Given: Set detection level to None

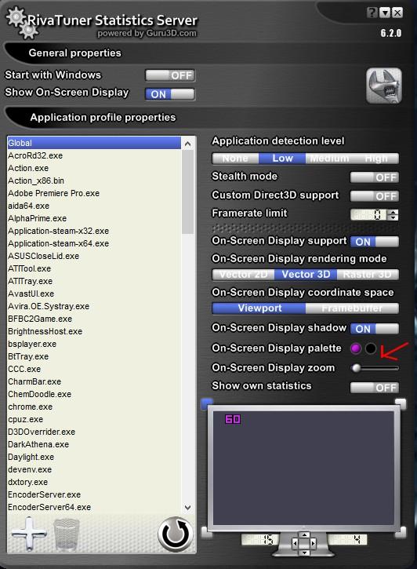Looking at the screenshot, I should (x=235, y=159).
